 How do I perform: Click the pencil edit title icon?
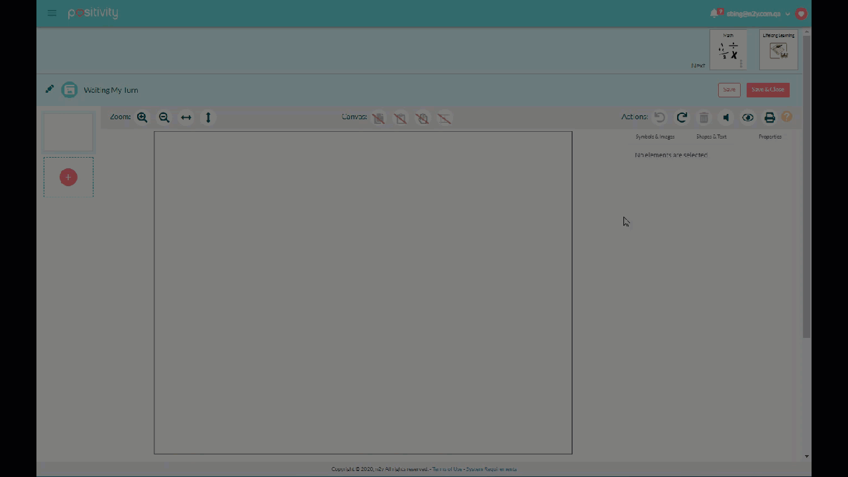click(x=50, y=89)
